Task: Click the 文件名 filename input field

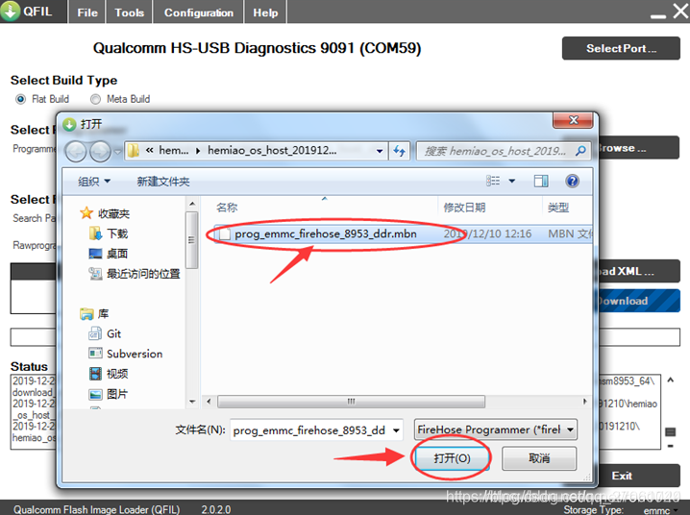Action: 309,429
